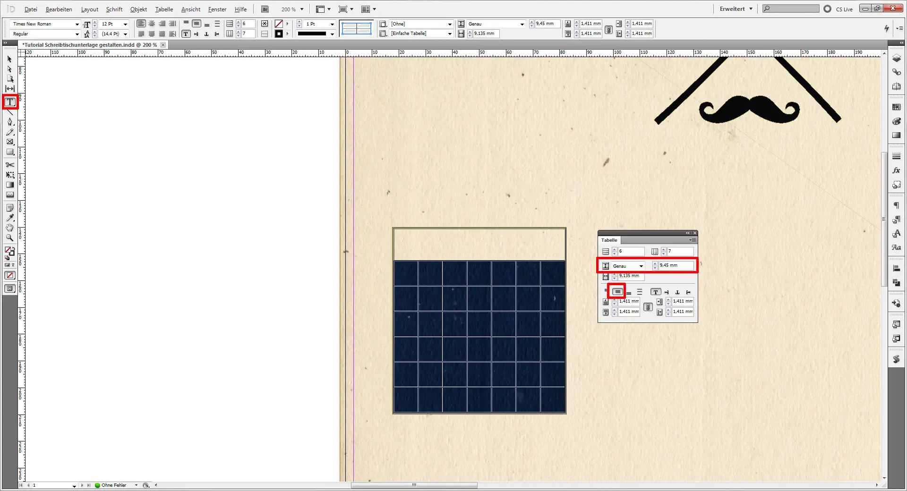
Task: Select the Type tool in the toolbox
Action: pos(9,102)
